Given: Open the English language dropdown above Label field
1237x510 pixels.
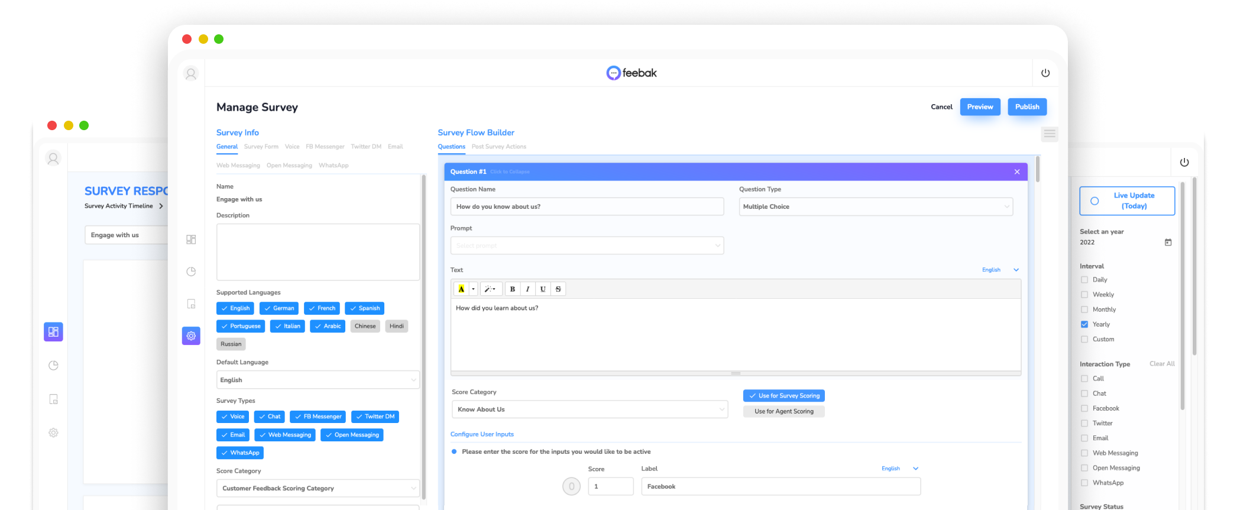Looking at the screenshot, I should (x=900, y=469).
